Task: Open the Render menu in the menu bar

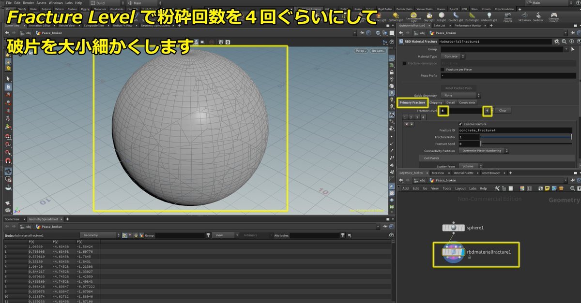Action: coord(27,3)
